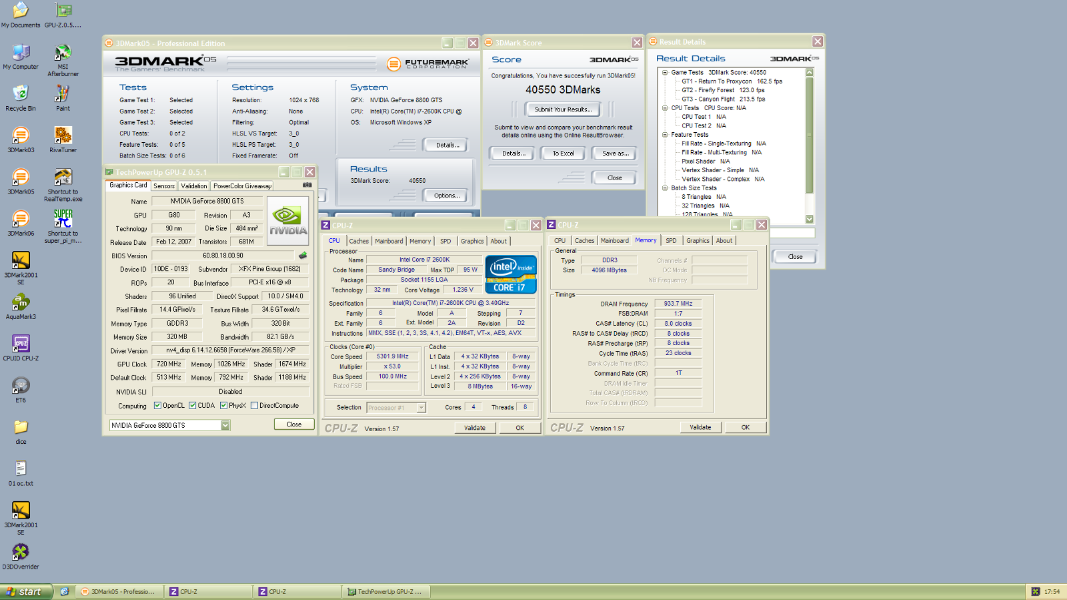Toggle CUDA checkbox in GPU-Z

(x=192, y=405)
